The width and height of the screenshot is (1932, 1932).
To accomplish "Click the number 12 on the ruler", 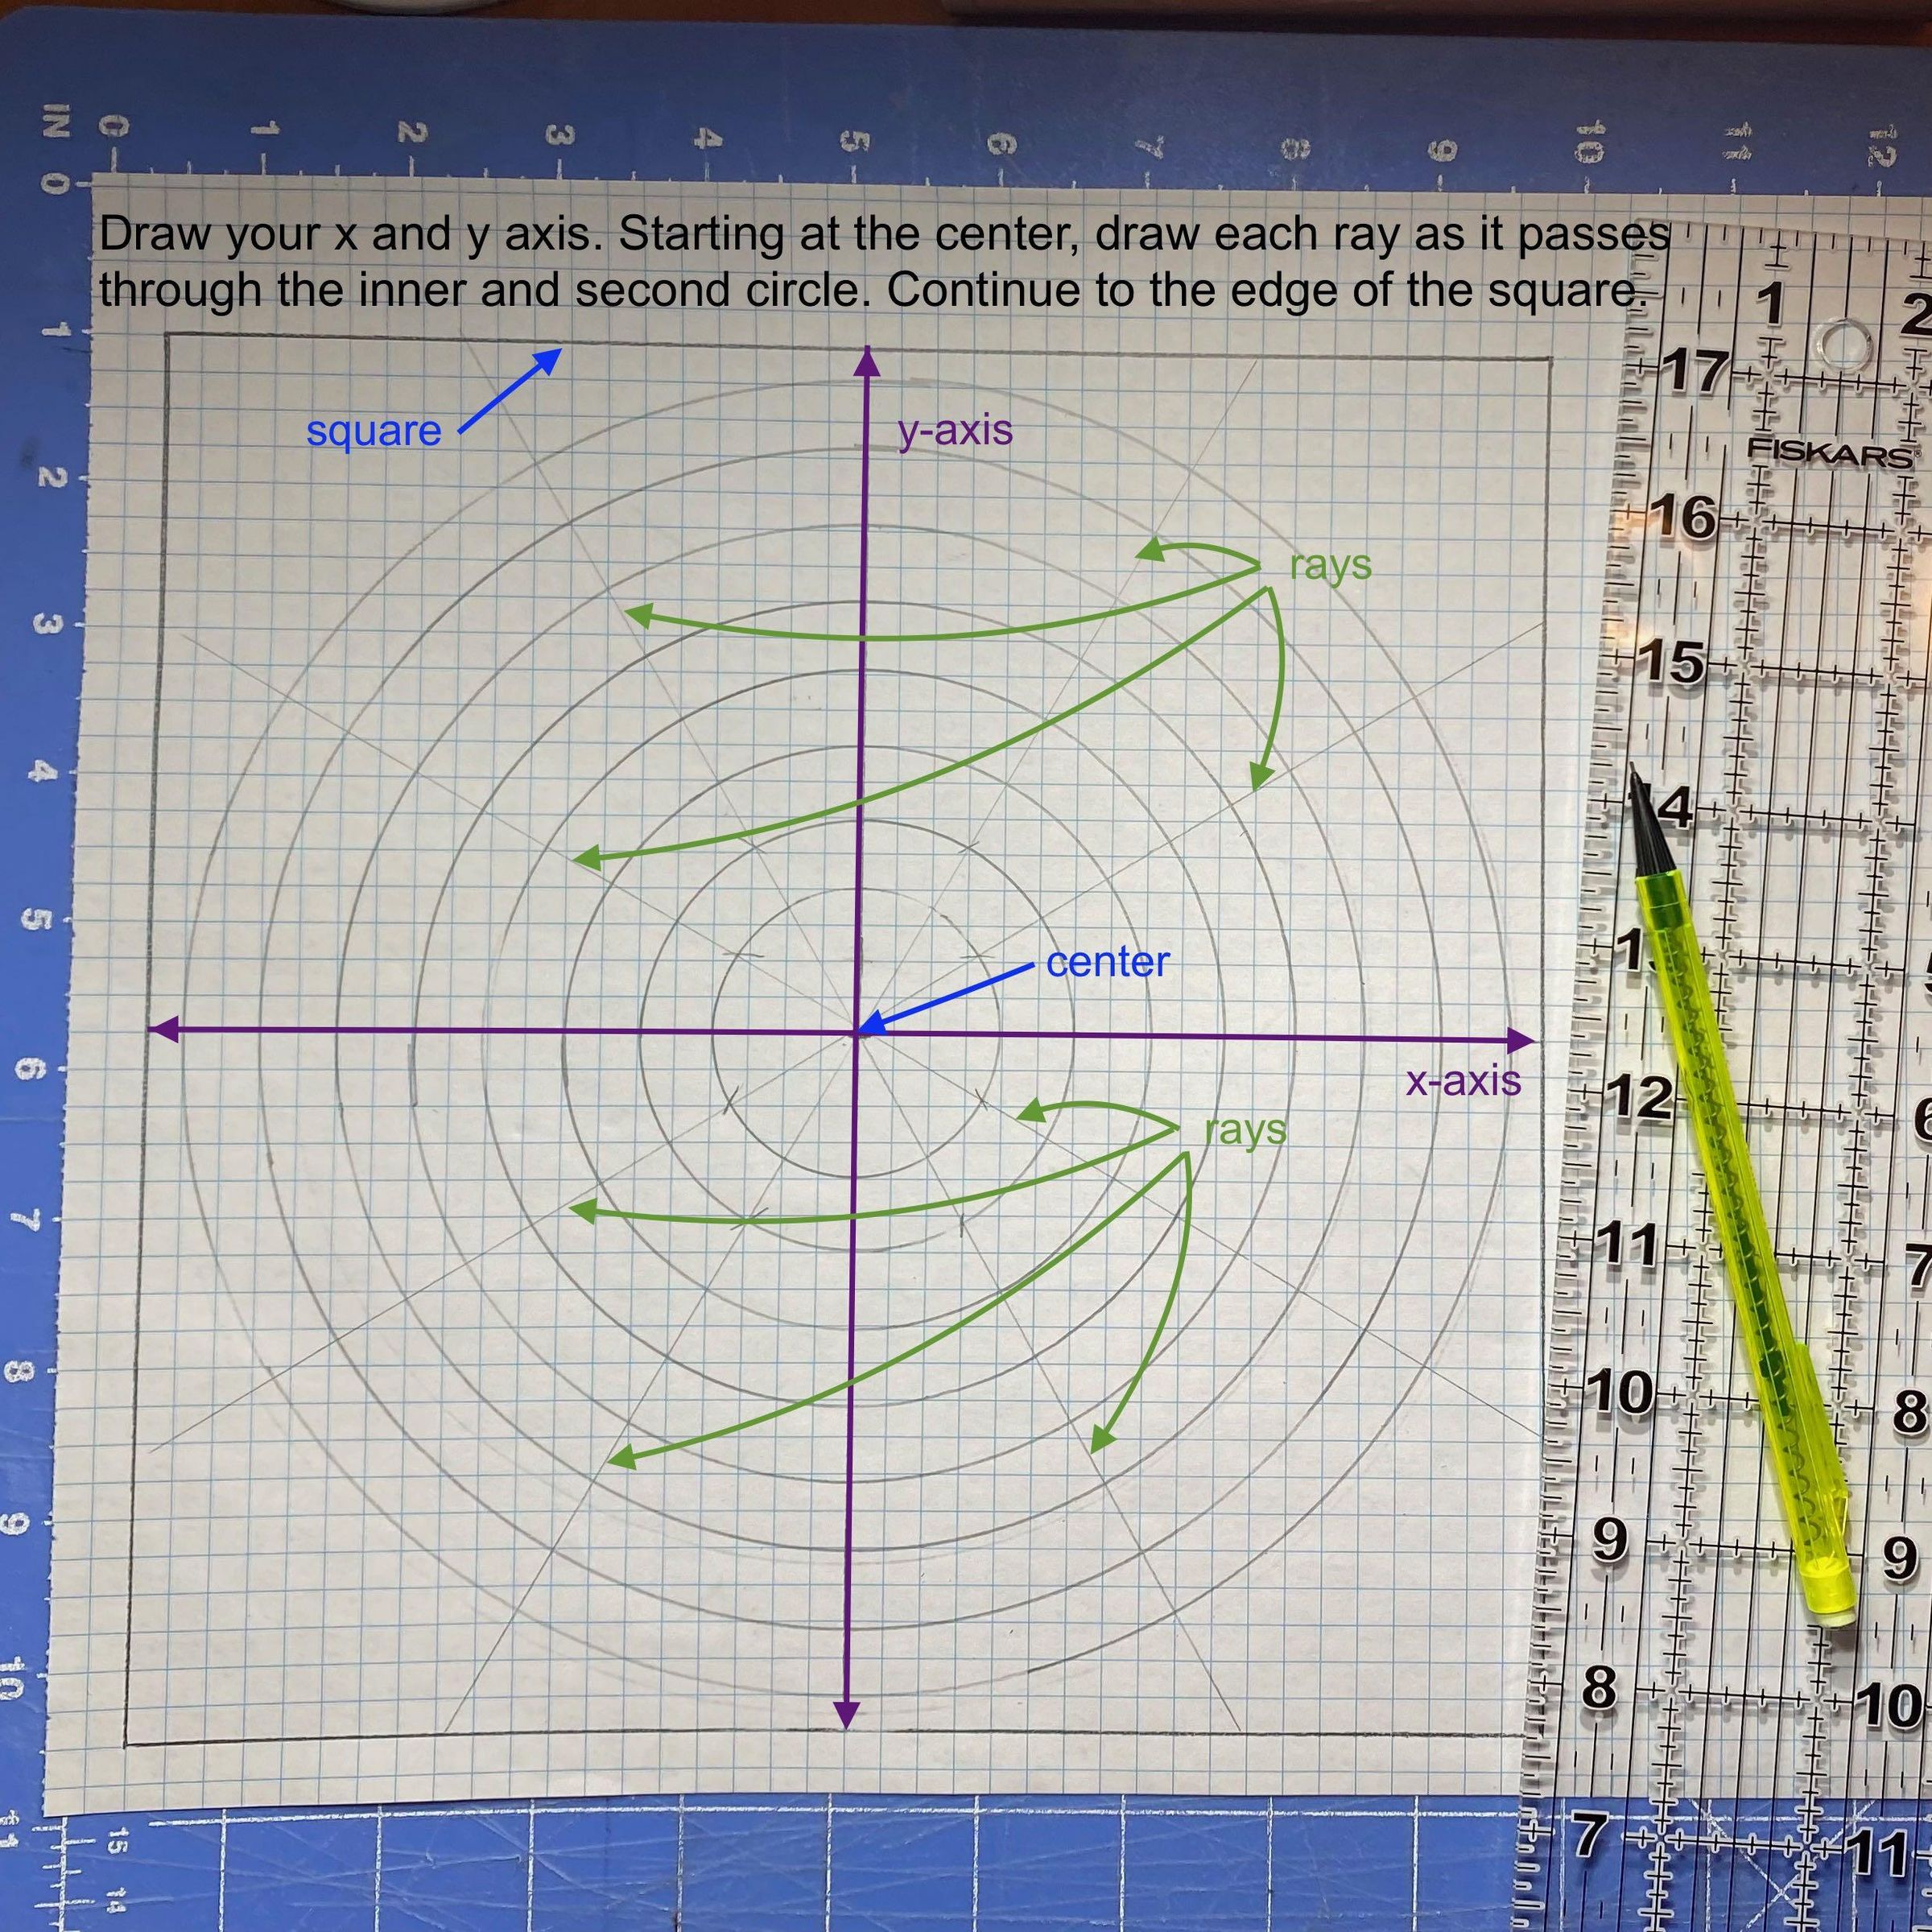I will 1641,1097.
